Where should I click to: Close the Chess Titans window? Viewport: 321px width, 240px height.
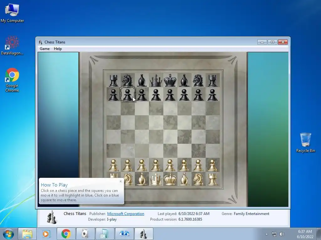pyautogui.click(x=283, y=42)
